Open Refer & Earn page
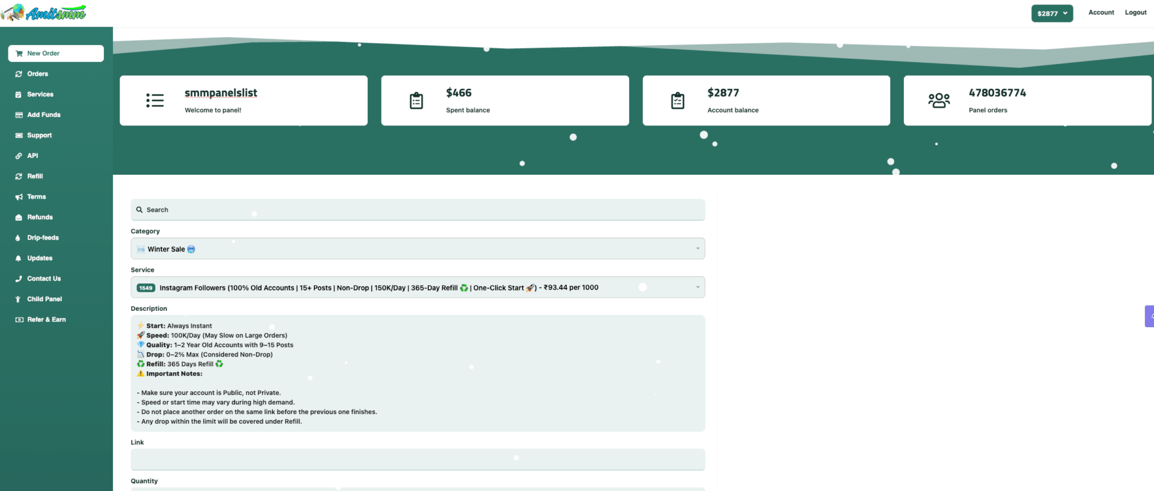 [x=46, y=320]
